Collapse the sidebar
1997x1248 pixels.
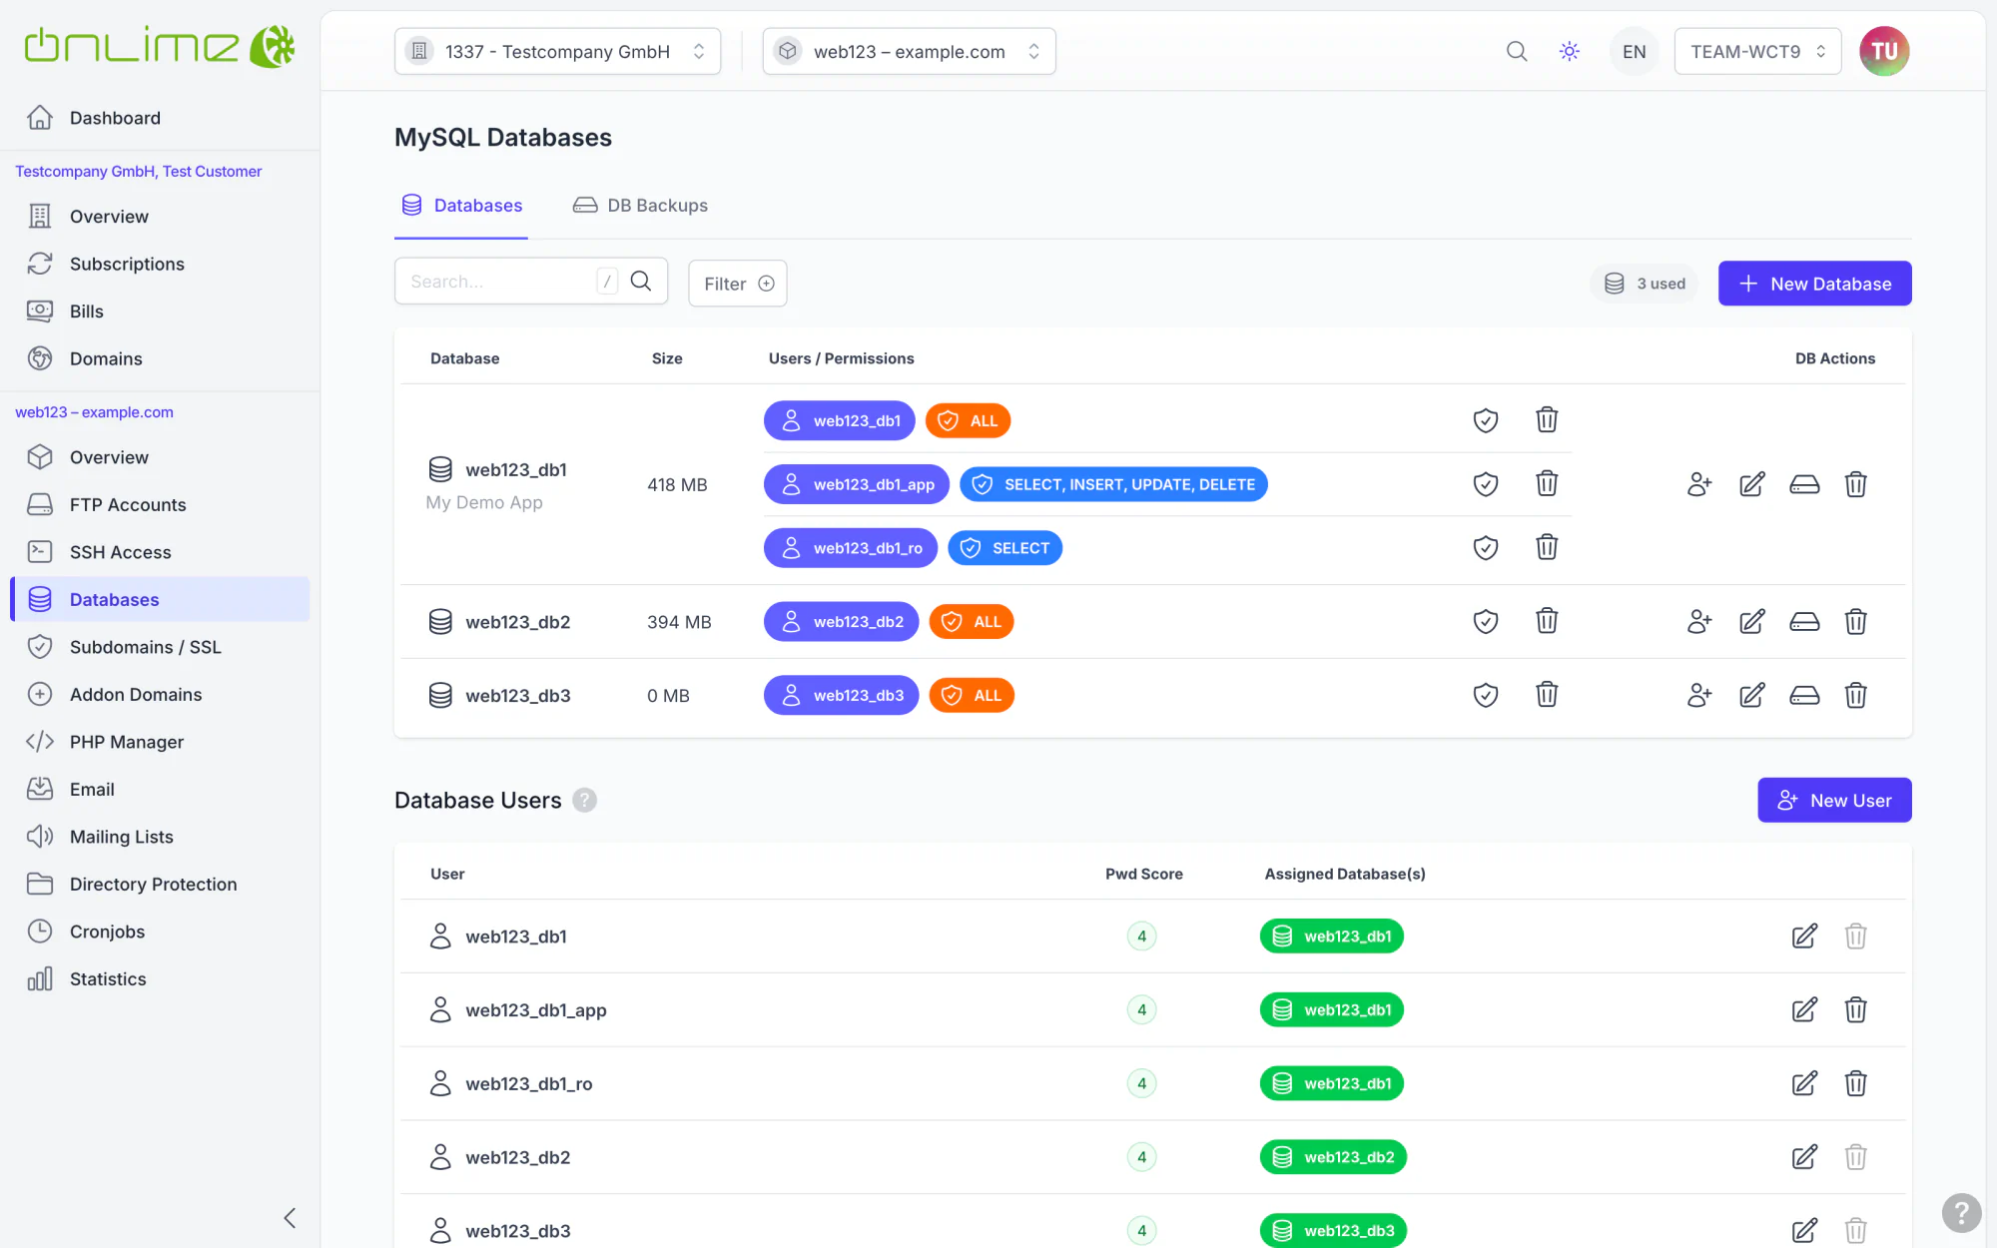tap(290, 1218)
